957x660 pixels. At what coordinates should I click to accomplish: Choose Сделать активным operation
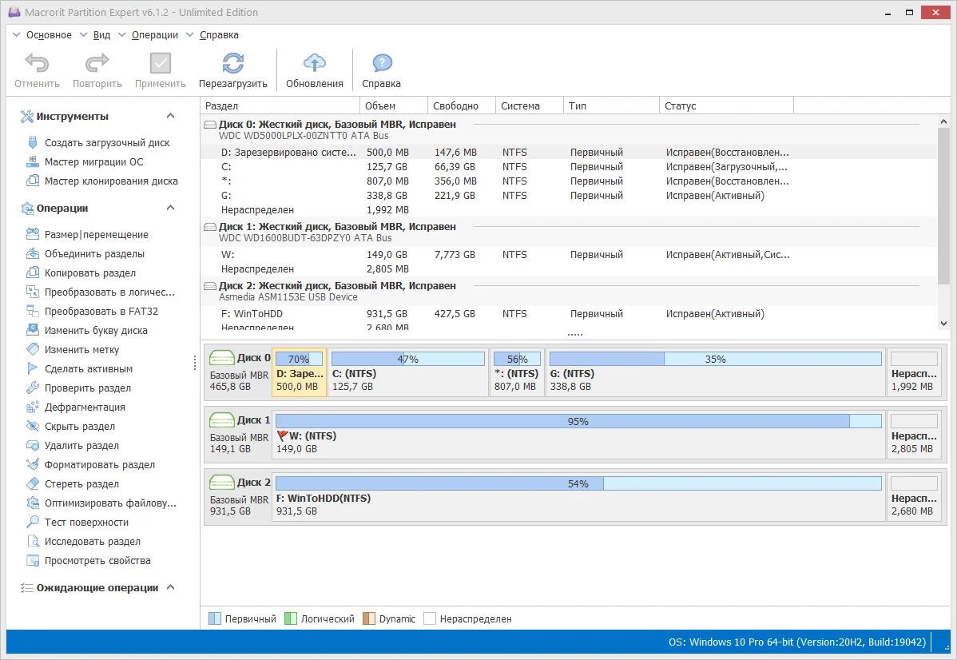[89, 369]
